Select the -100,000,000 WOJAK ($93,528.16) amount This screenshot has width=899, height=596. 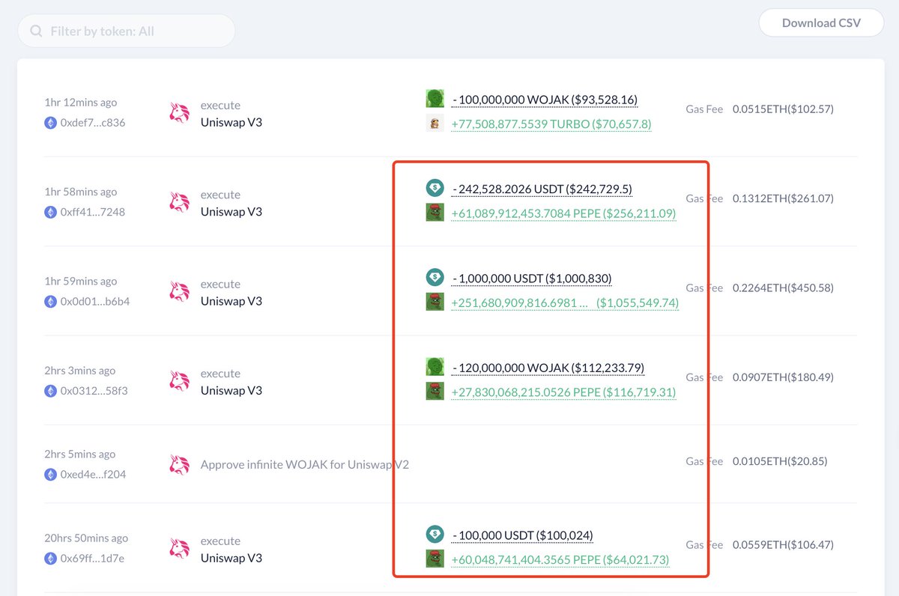(545, 100)
